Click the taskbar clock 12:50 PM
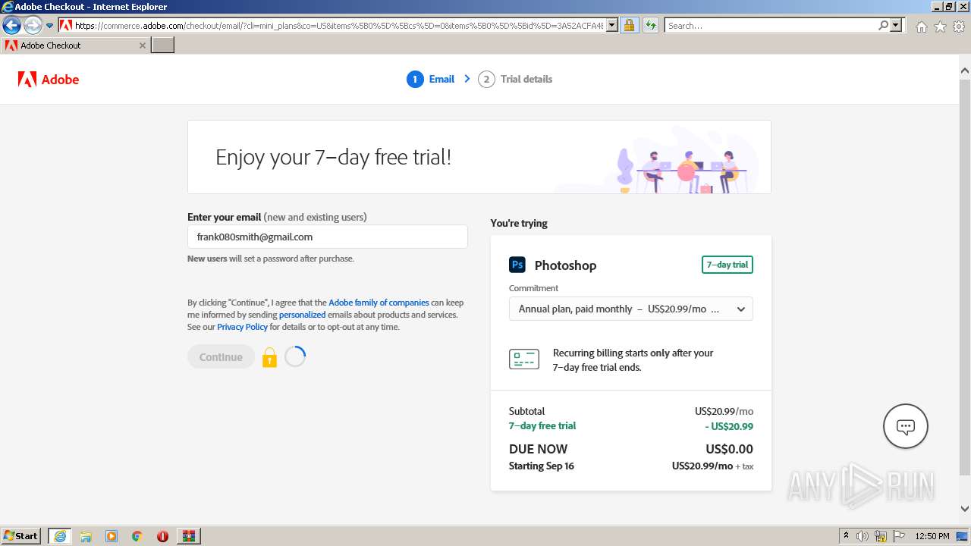This screenshot has height=546, width=971. click(x=932, y=536)
